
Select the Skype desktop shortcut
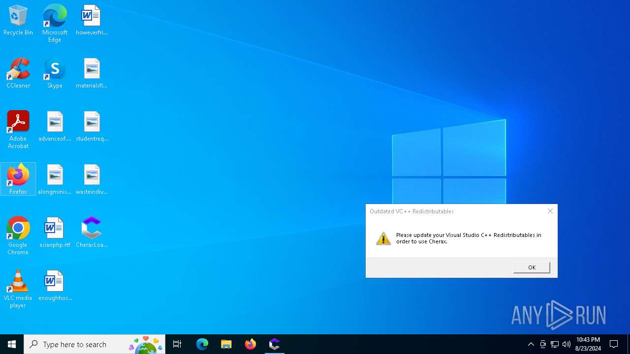55,74
